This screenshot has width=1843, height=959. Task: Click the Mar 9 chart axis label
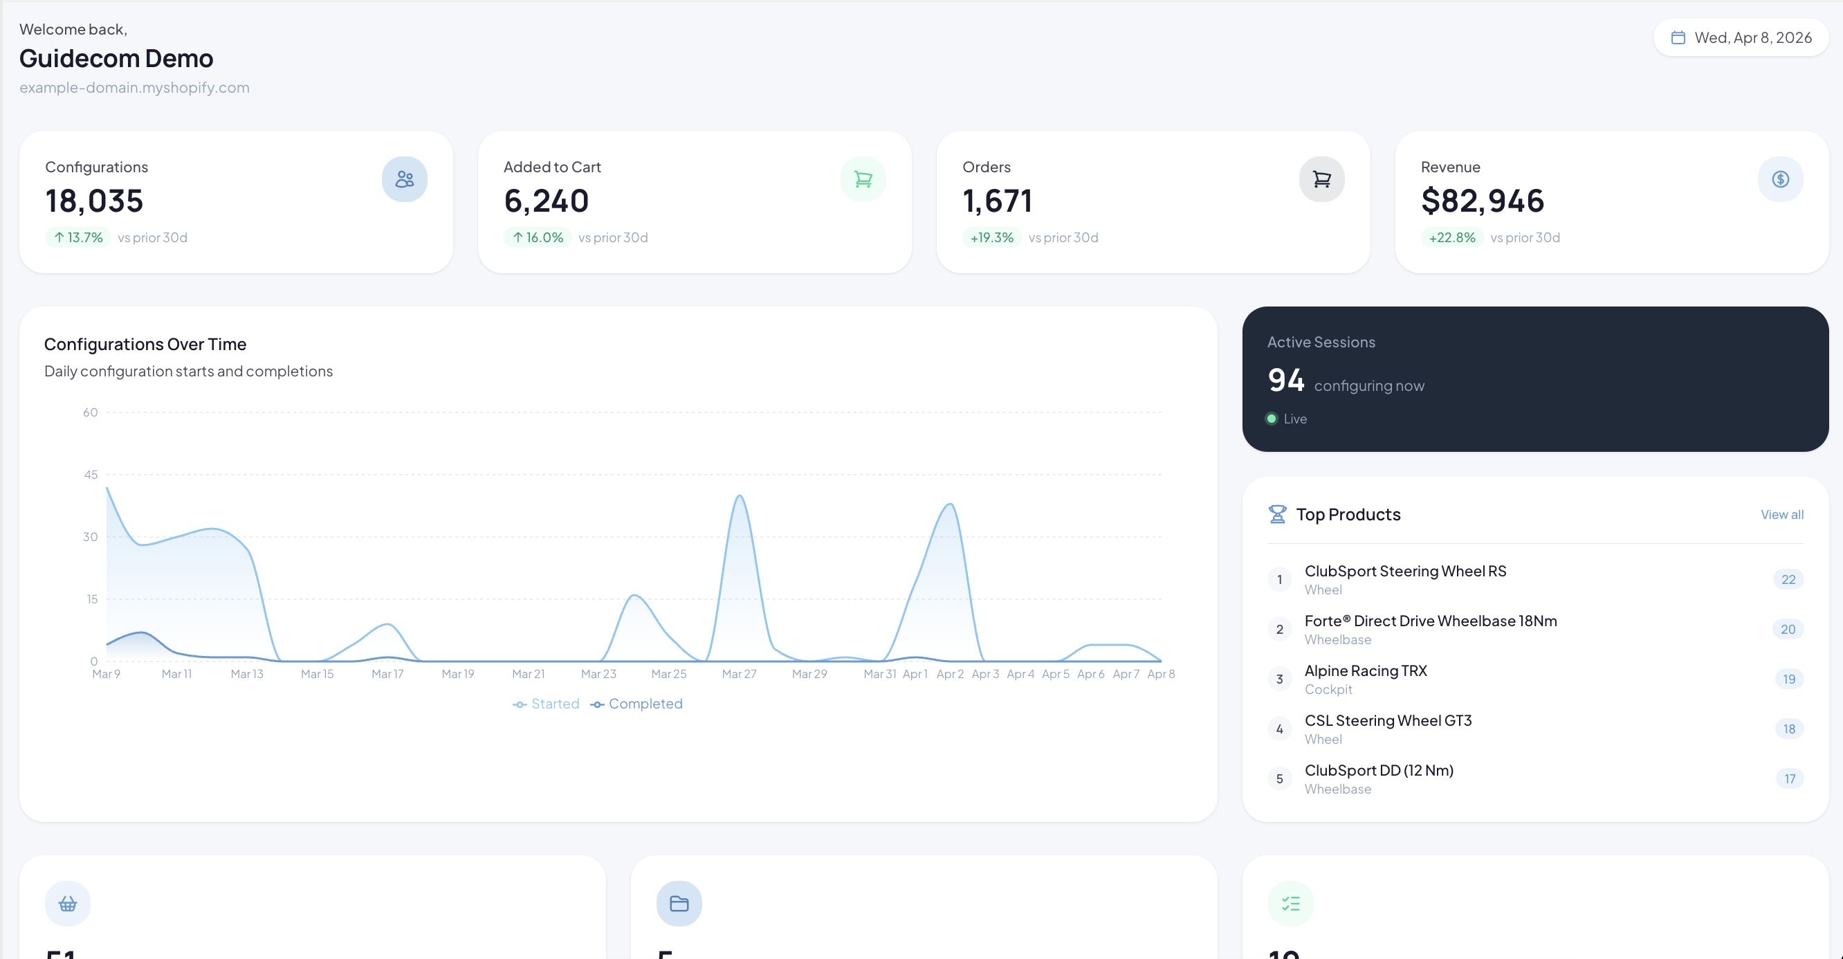pyautogui.click(x=106, y=674)
